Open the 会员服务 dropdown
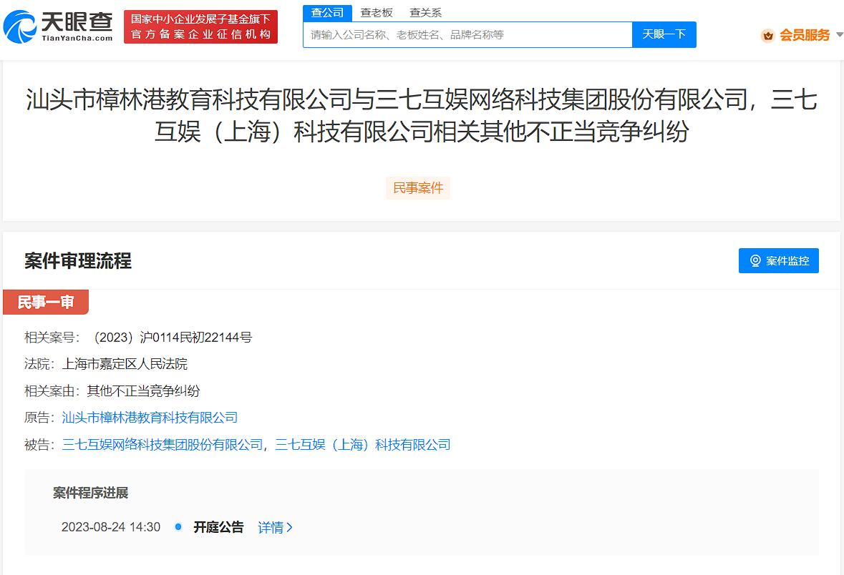 [805, 33]
